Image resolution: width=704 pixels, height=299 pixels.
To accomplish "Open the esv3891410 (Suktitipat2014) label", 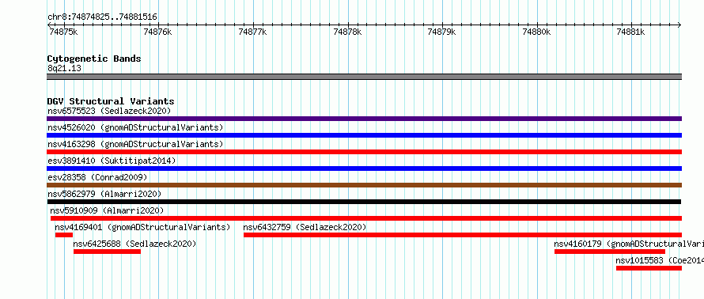I will [x=112, y=161].
